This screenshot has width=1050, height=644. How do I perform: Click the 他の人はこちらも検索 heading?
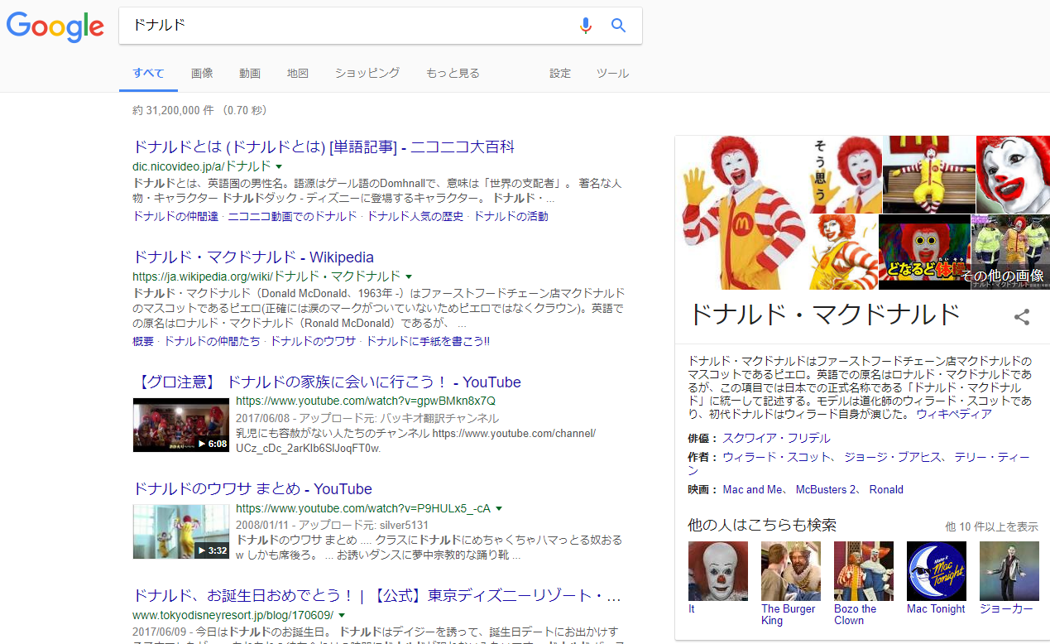tap(762, 525)
